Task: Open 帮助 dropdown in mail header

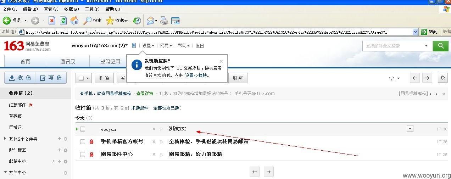Action: [184, 46]
